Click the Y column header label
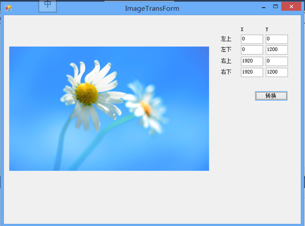 coord(267,29)
